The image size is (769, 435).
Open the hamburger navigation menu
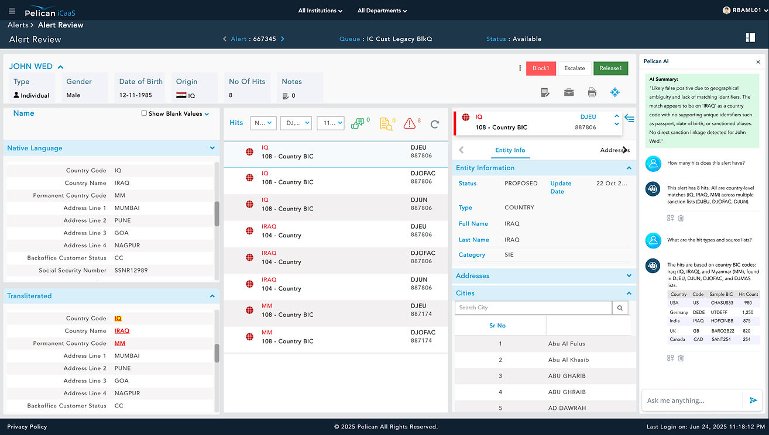[12, 11]
